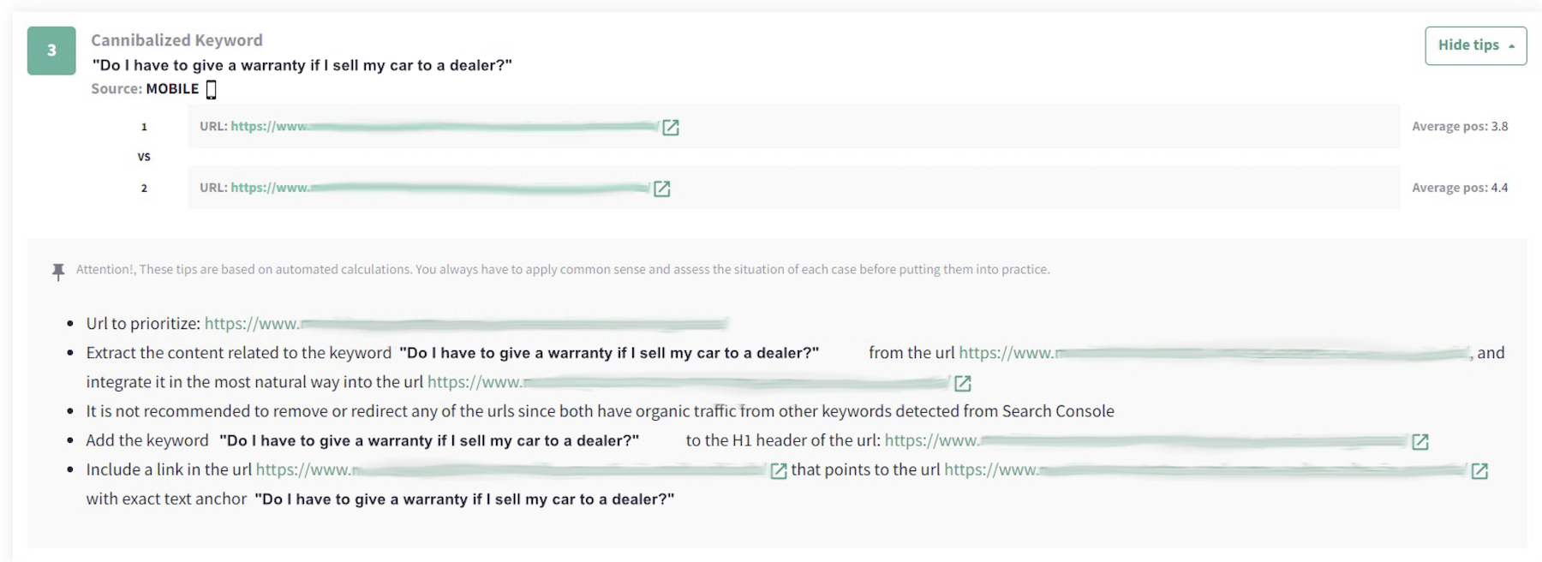1542x562 pixels.
Task: Click the source URL link in the extract-content tip
Action: click(x=1199, y=352)
